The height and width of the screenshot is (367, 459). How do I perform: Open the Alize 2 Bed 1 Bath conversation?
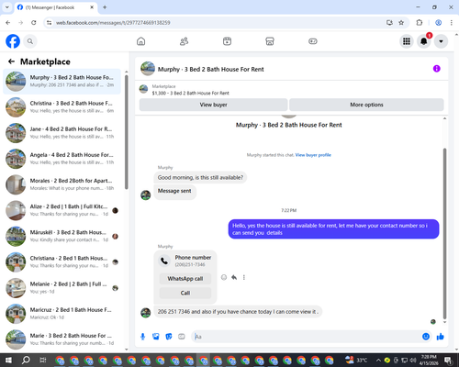[62, 210]
